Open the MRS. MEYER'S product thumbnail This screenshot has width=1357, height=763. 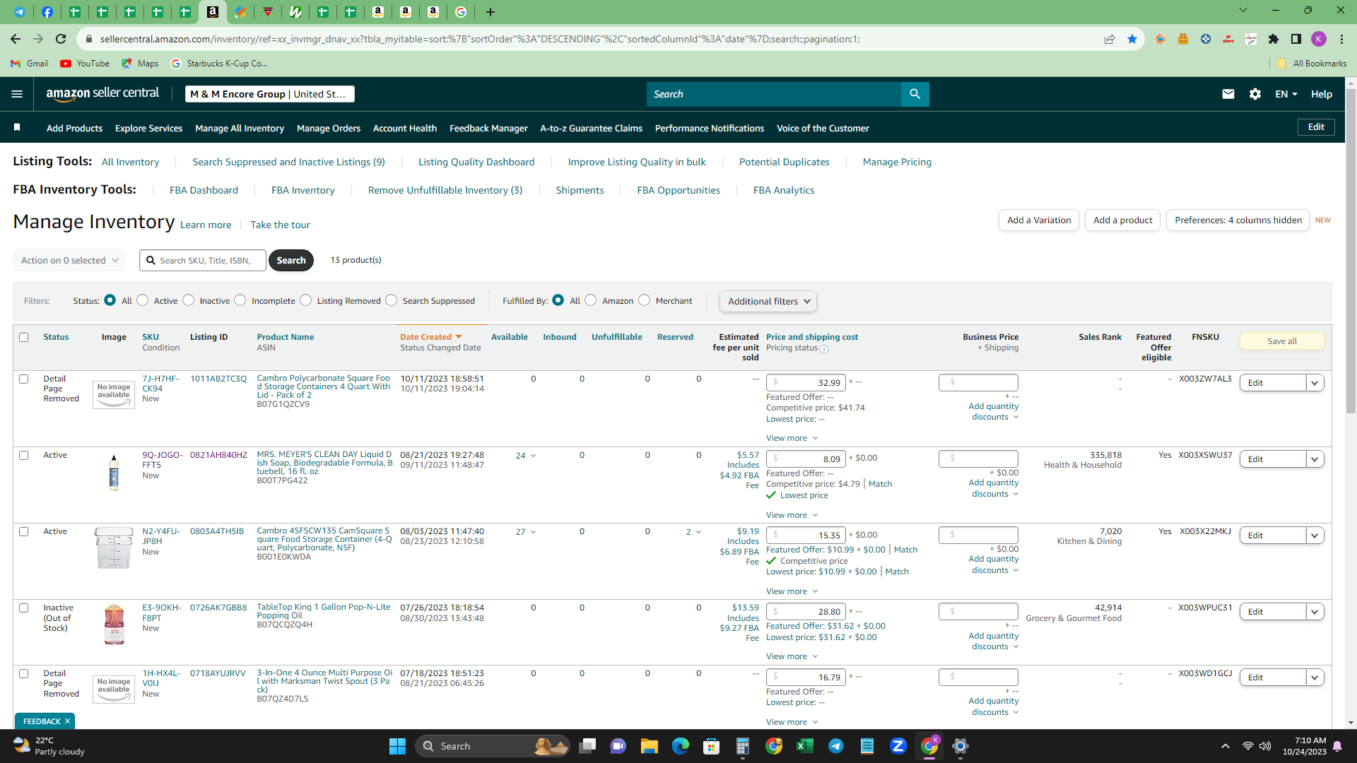(x=114, y=473)
